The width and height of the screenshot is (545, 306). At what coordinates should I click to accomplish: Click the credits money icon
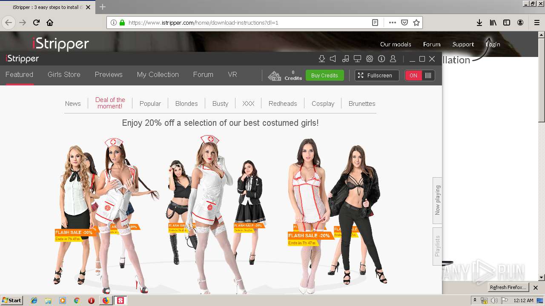pyautogui.click(x=274, y=76)
